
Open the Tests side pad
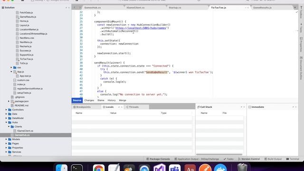[301, 28]
